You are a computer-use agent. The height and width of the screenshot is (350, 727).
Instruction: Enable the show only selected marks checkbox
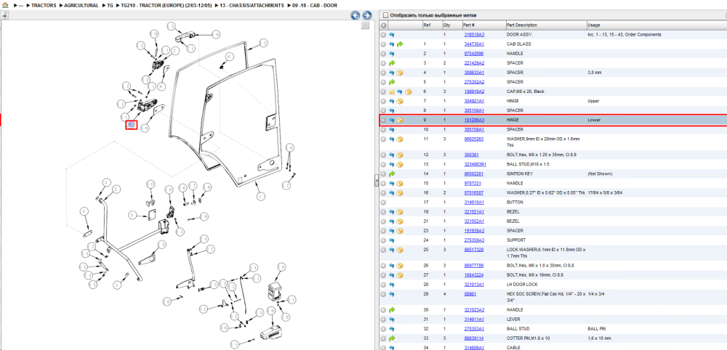pyautogui.click(x=385, y=15)
